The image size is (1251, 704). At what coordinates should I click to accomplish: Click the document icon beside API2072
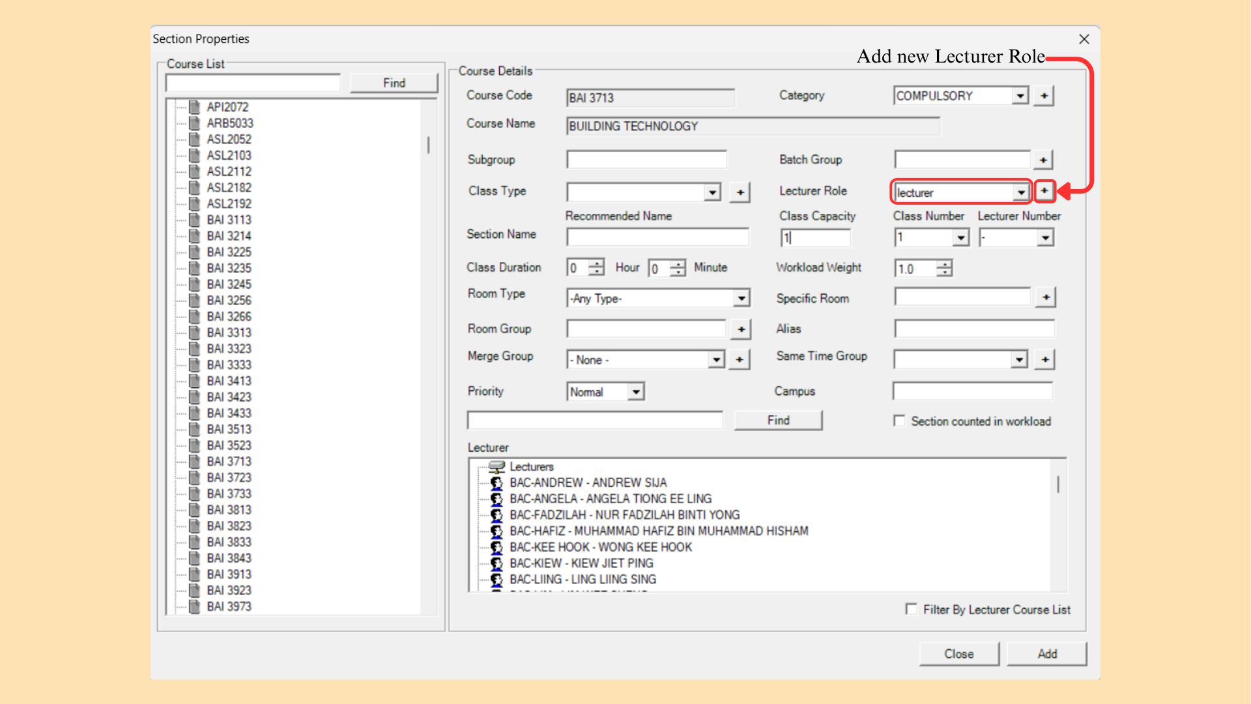pos(194,107)
